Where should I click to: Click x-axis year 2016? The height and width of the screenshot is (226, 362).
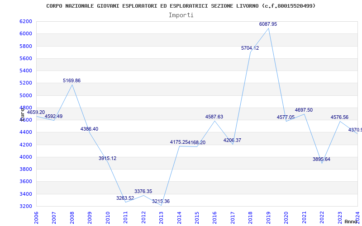(214, 218)
